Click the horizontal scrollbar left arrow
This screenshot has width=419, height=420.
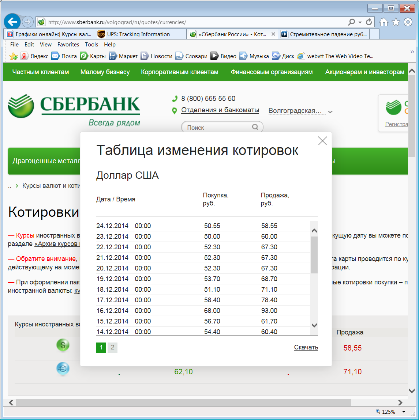coord(11,402)
